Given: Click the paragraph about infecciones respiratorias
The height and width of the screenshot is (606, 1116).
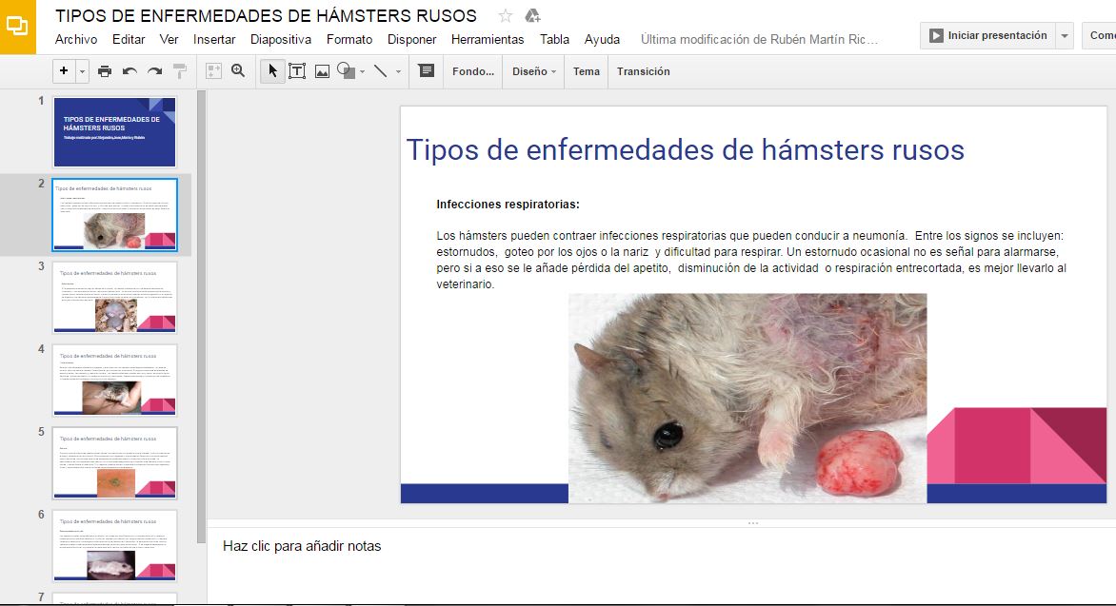Looking at the screenshot, I should click(751, 260).
